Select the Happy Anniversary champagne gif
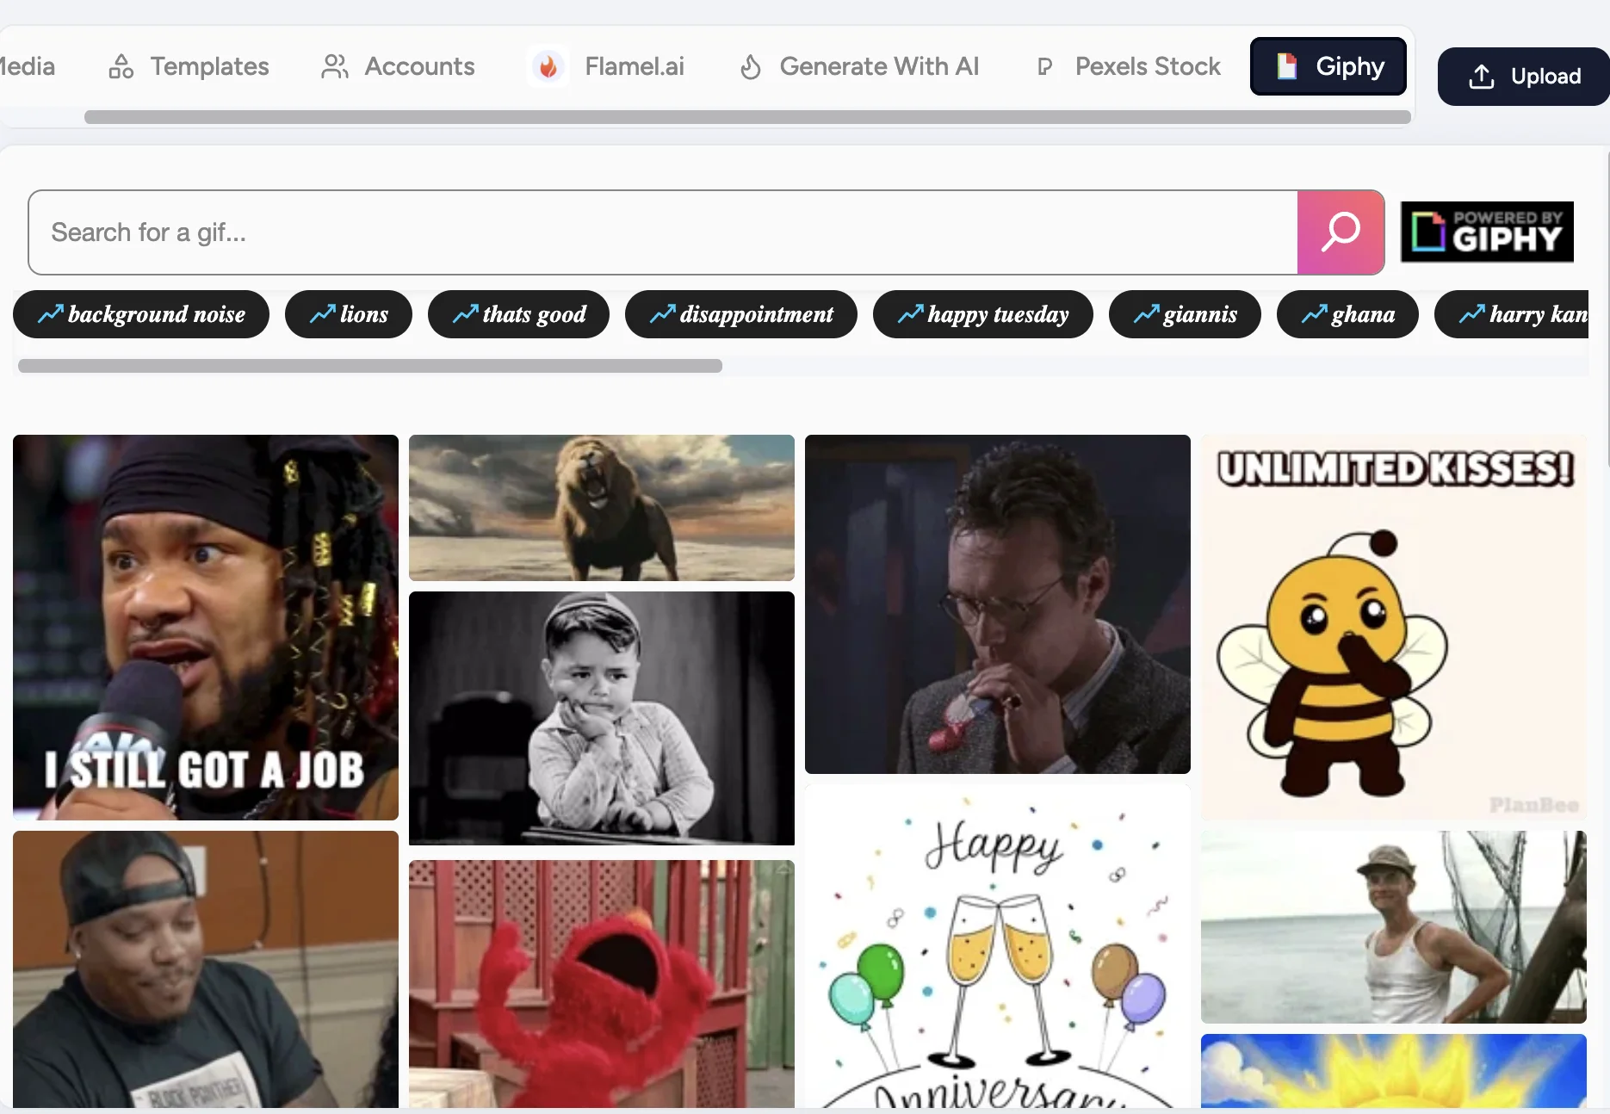The image size is (1610, 1114). click(998, 946)
